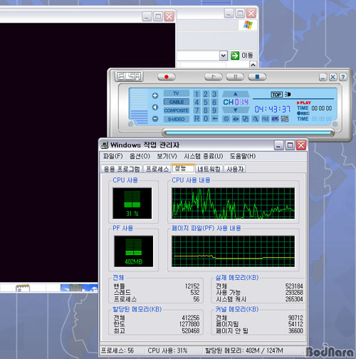Image resolution: width=356 pixels, height=359 pixels.
Task: Click keypad digit 9
Action: 214,110
